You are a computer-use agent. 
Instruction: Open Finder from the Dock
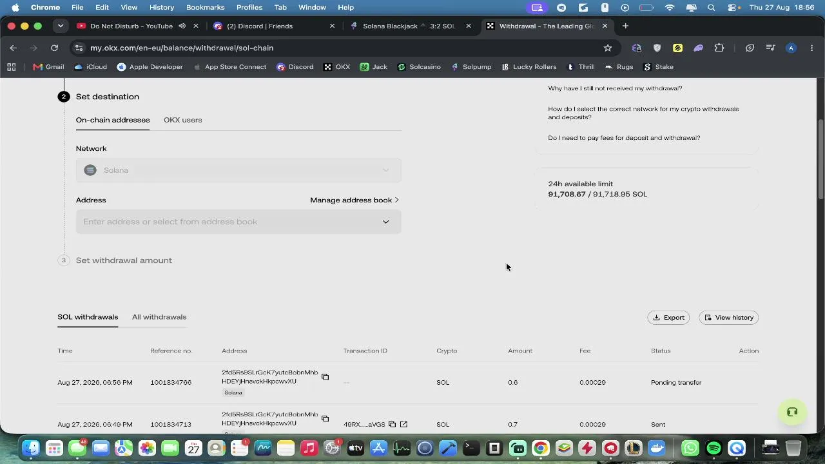(30, 448)
